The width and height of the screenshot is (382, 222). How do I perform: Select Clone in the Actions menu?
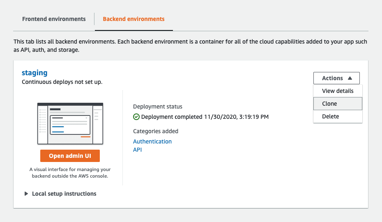pos(338,104)
